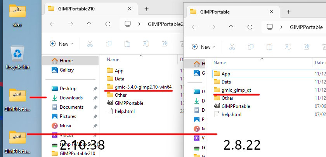The width and height of the screenshot is (326, 157).
Task: Open New dropdown in GIMPPortable window
Action: coord(203,47)
